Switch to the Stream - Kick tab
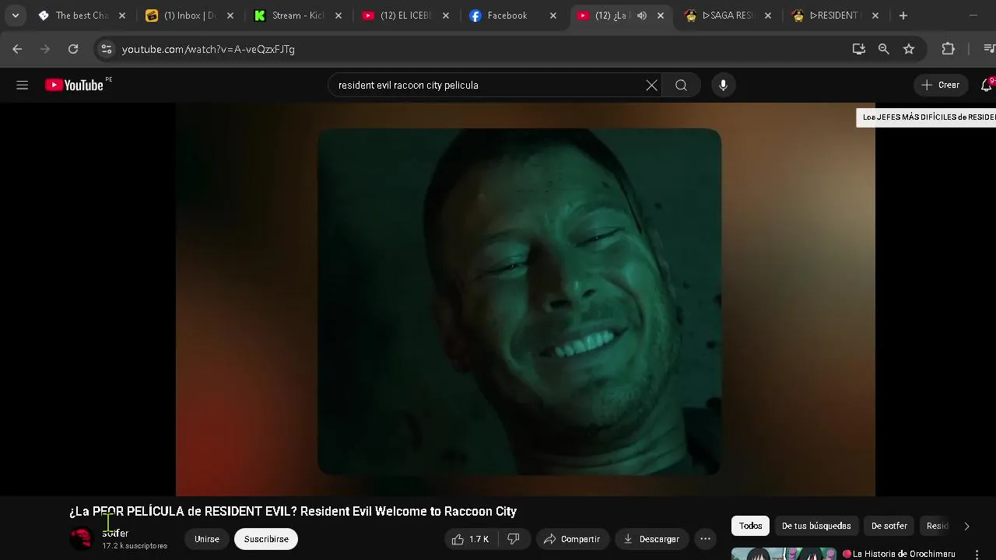 point(297,16)
